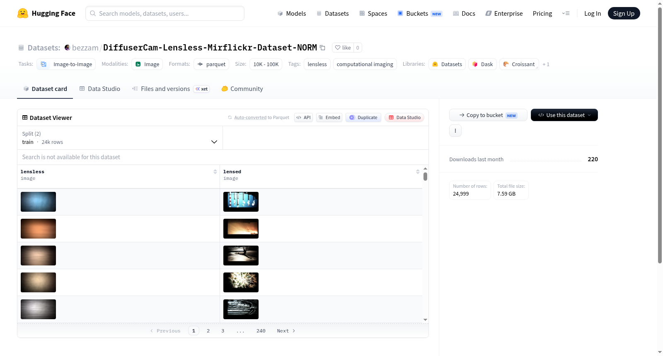Switch to the Community tab
This screenshot has height=356, width=663.
[242, 88]
